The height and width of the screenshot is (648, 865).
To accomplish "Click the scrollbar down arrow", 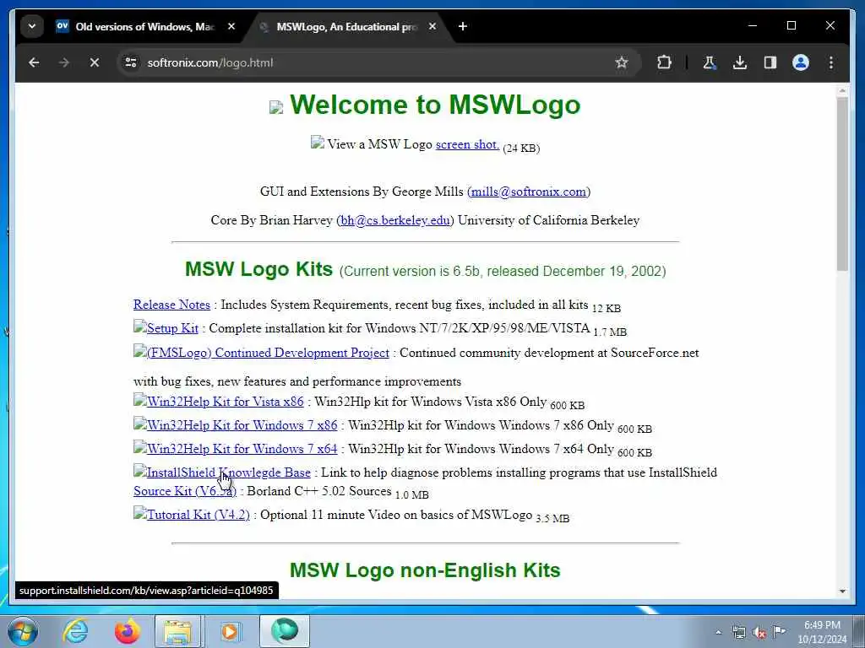I will pyautogui.click(x=842, y=591).
